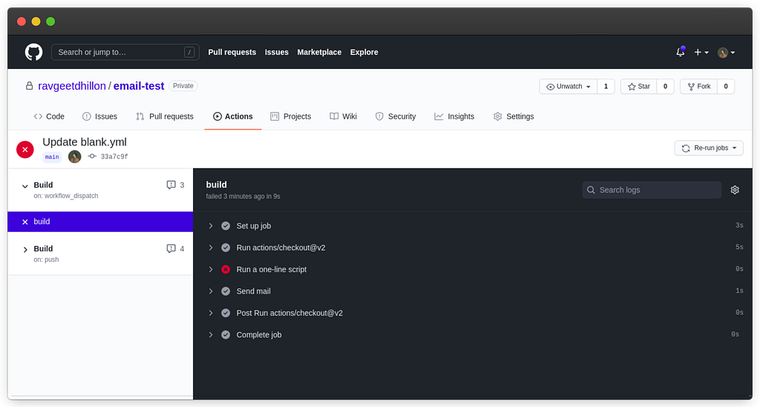
Task: Fork the email-test repository
Action: click(x=699, y=87)
